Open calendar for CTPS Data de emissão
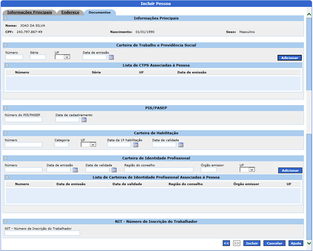Viewport: 313px width, 251px height. tap(111, 57)
